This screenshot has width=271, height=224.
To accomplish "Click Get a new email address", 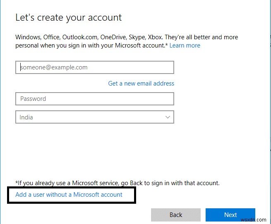I will 141,83.
